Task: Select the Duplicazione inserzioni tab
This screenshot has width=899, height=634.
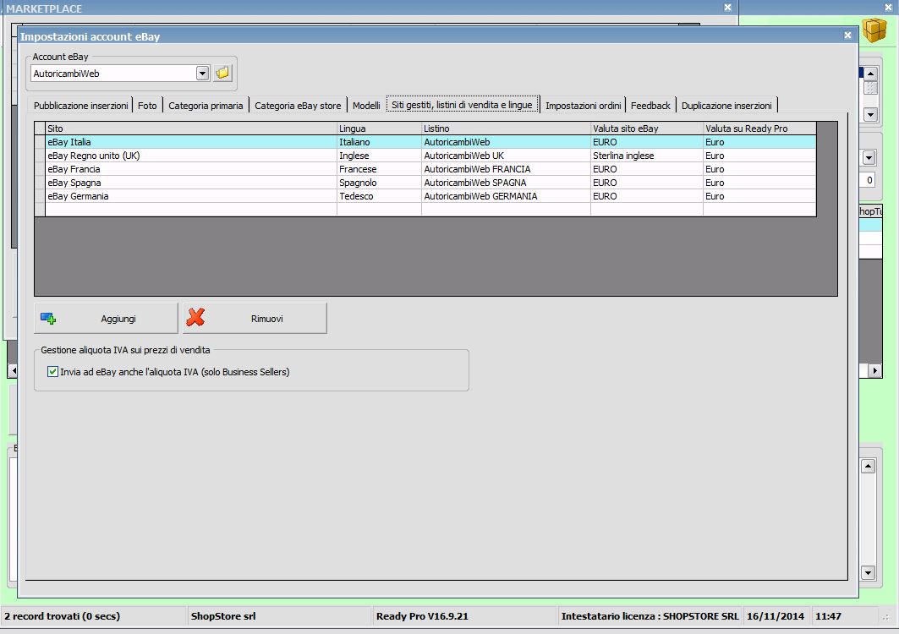Action: click(x=726, y=106)
